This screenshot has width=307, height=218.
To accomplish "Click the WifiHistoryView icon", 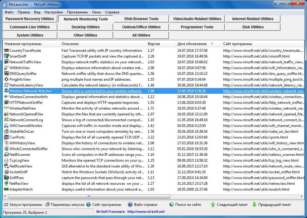I will click(6, 143).
